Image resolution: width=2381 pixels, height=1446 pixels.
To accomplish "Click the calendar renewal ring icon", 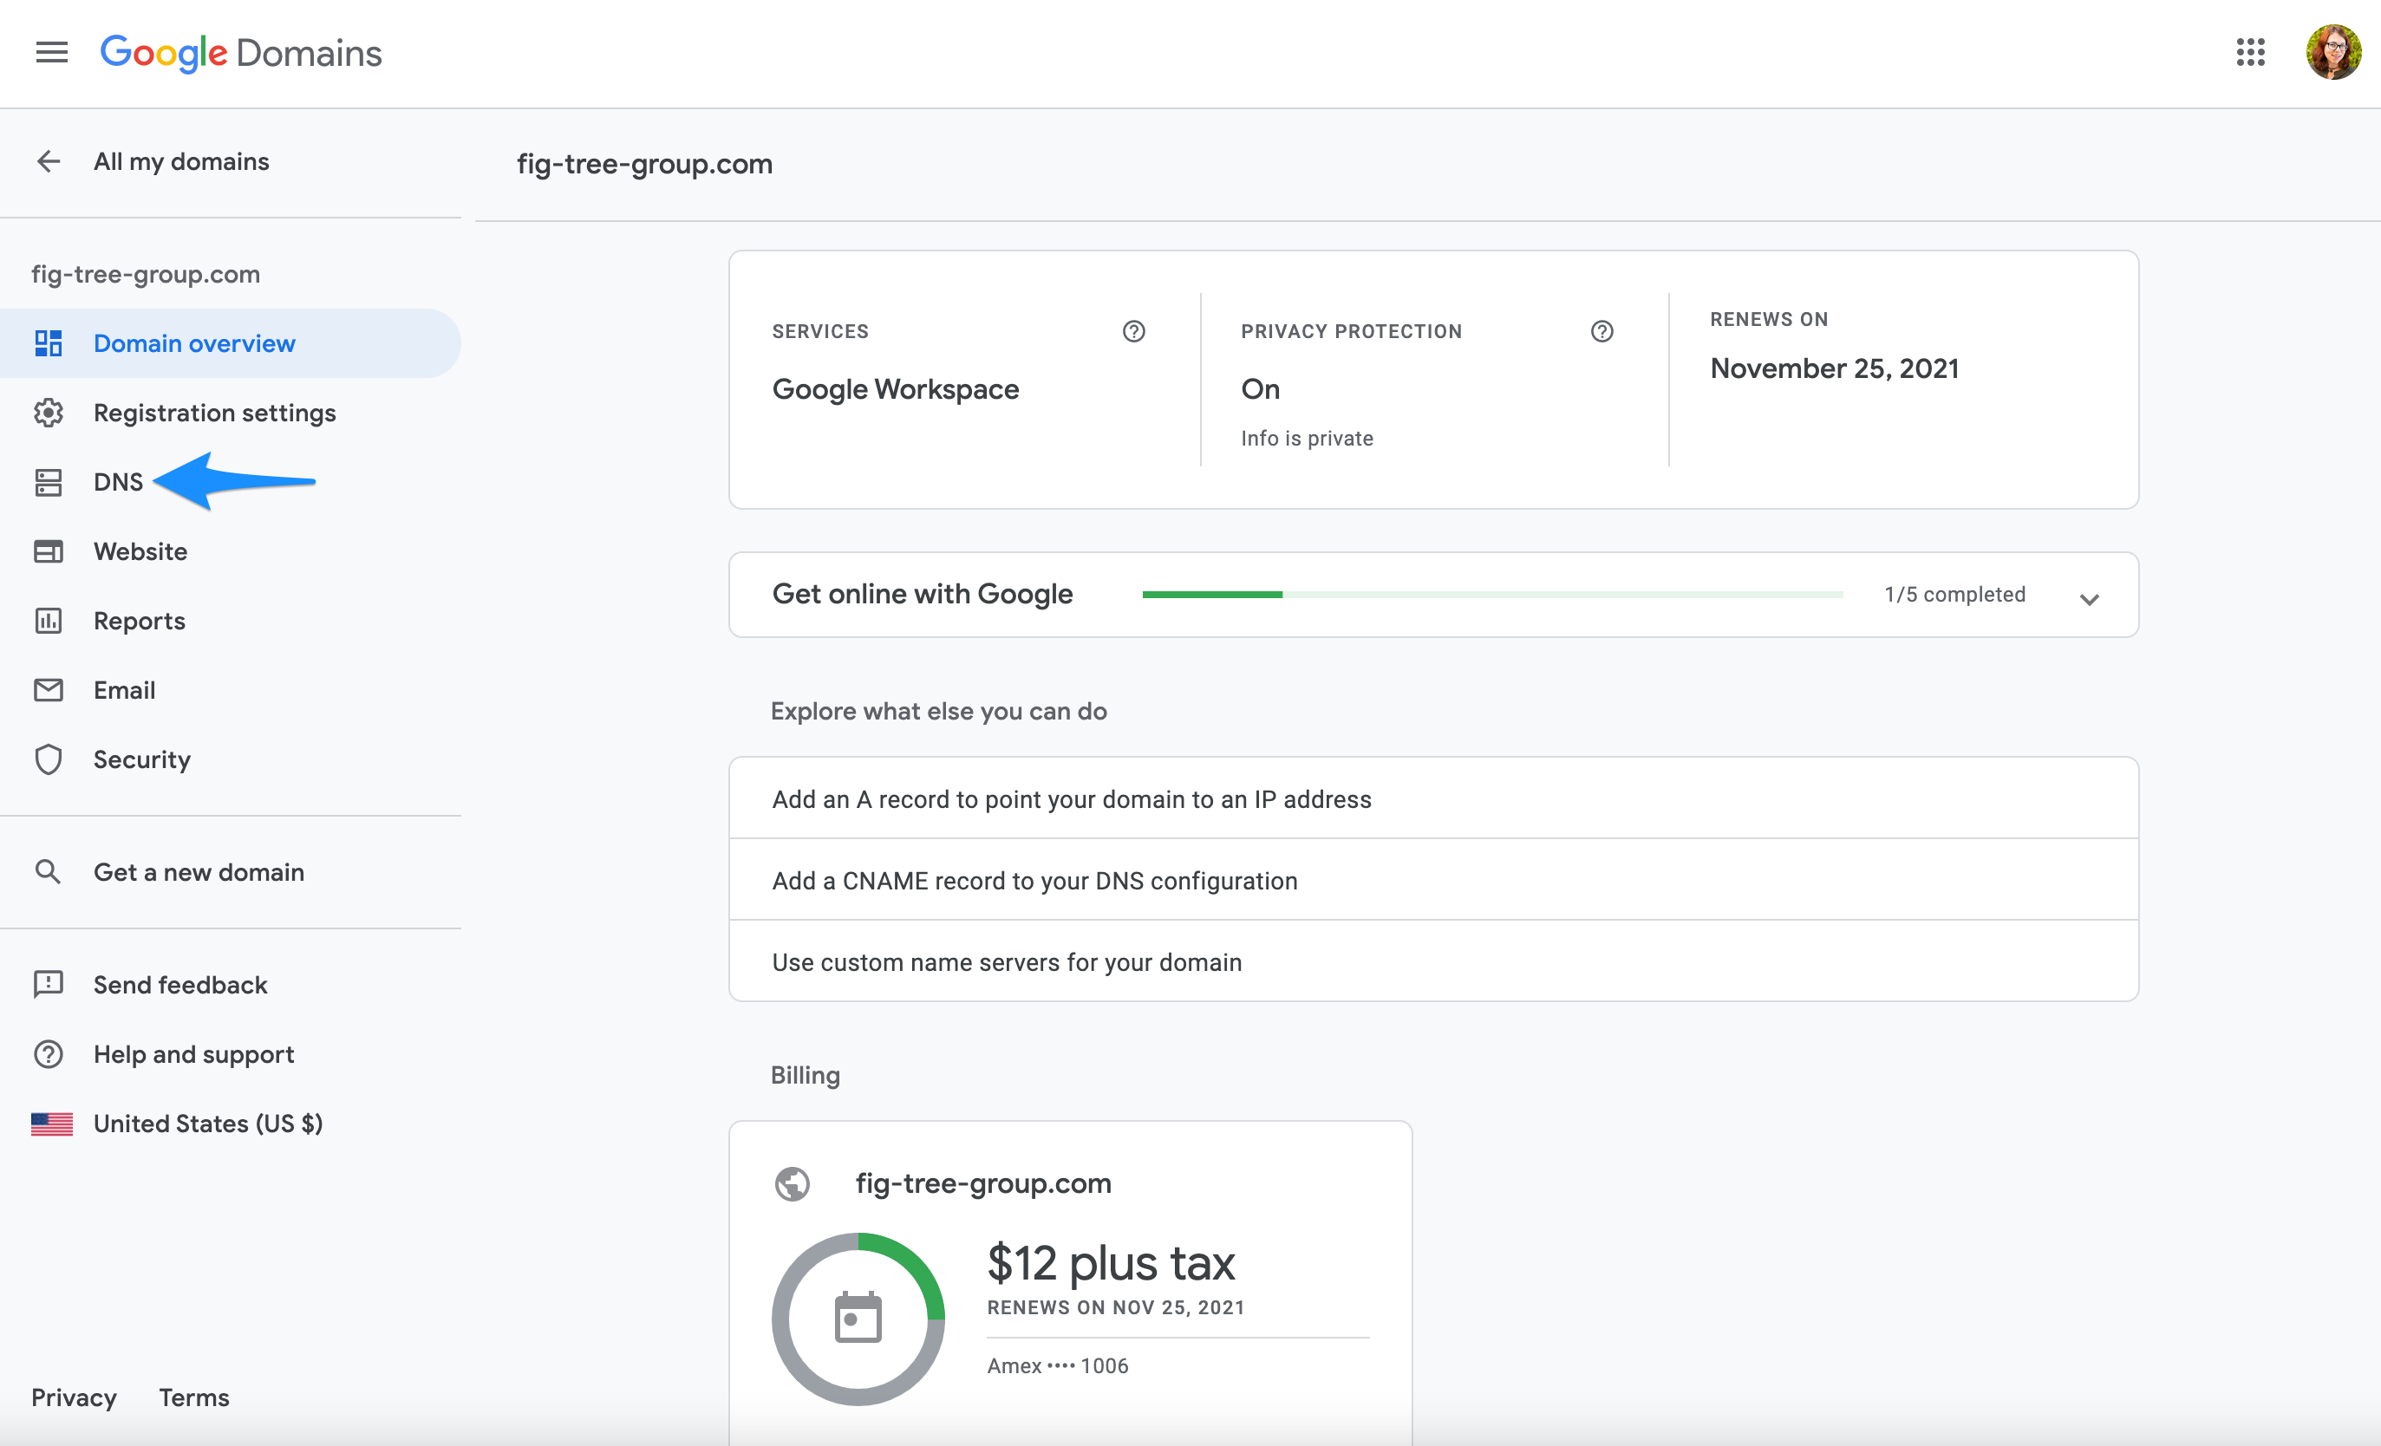I will [x=858, y=1319].
